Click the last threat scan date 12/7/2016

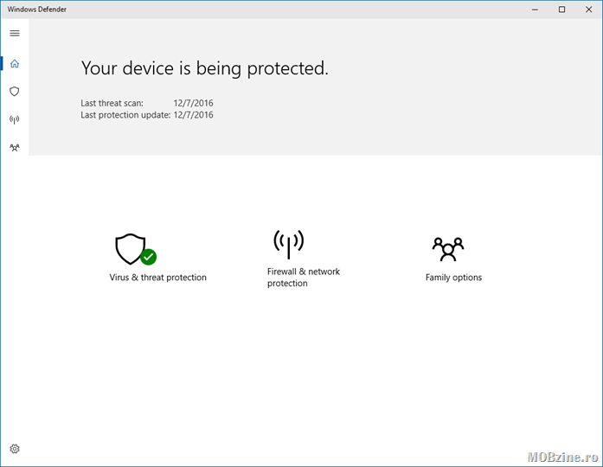click(193, 103)
